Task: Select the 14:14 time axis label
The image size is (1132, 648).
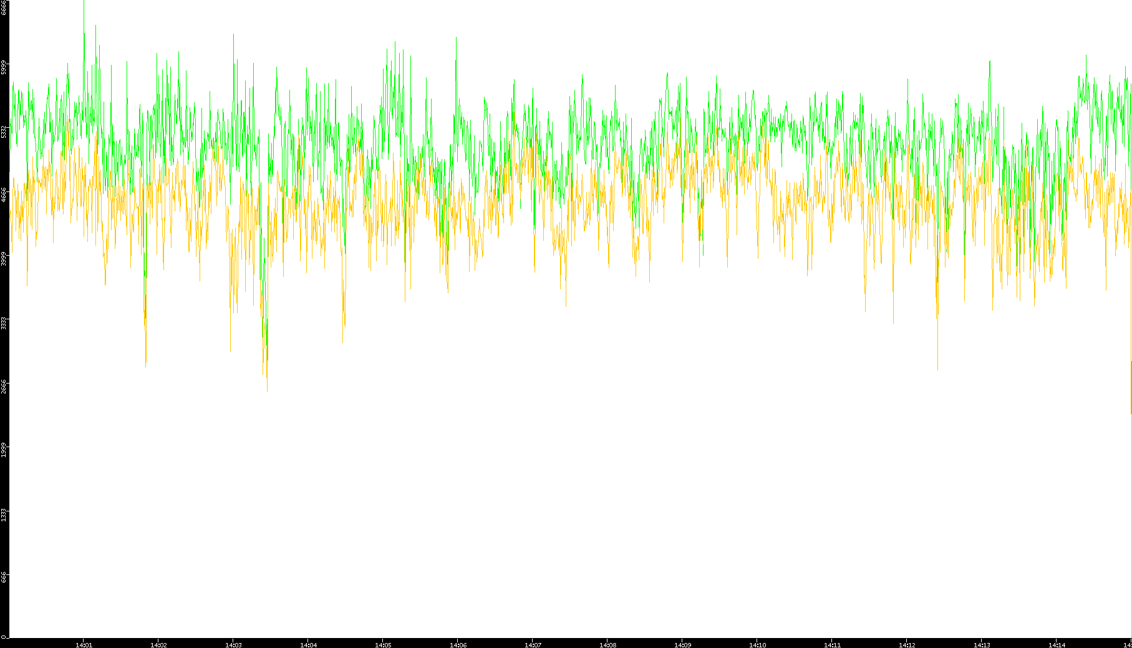Action: [1057, 645]
